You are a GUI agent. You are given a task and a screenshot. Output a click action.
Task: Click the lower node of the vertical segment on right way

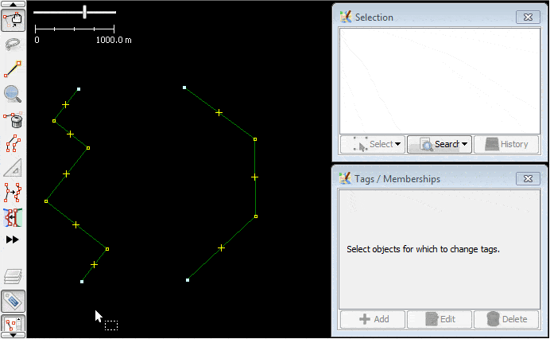(x=256, y=216)
